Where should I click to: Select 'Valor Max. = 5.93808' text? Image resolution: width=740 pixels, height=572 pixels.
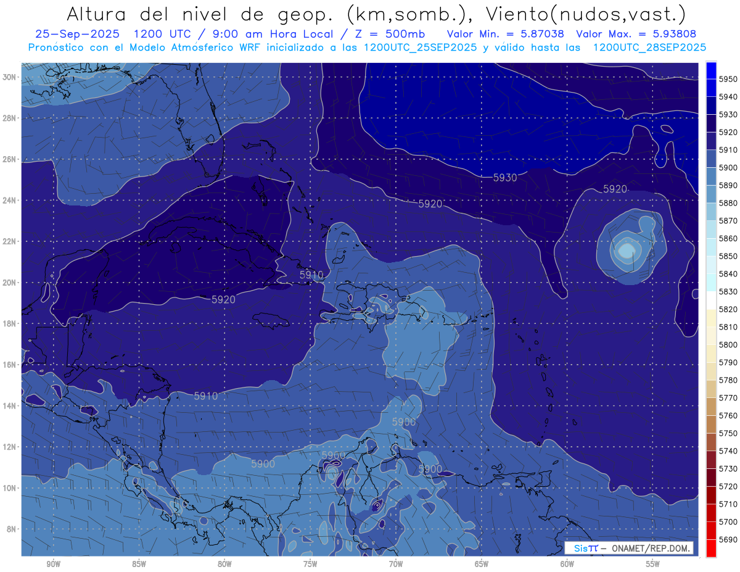tap(636, 34)
